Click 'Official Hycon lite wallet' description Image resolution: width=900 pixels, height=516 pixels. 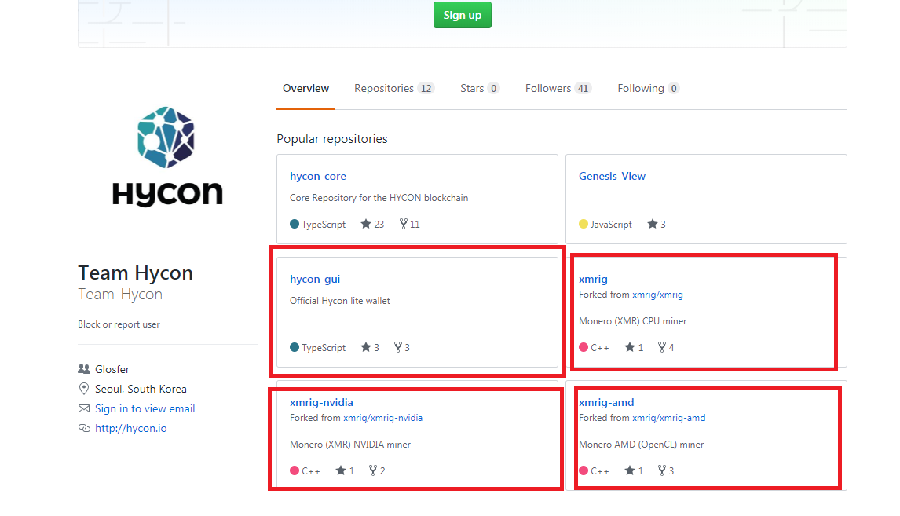pyautogui.click(x=340, y=301)
